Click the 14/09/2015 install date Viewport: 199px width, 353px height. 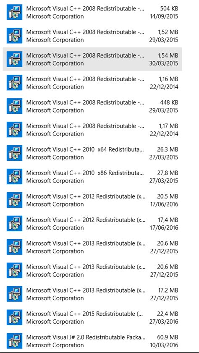click(164, 16)
